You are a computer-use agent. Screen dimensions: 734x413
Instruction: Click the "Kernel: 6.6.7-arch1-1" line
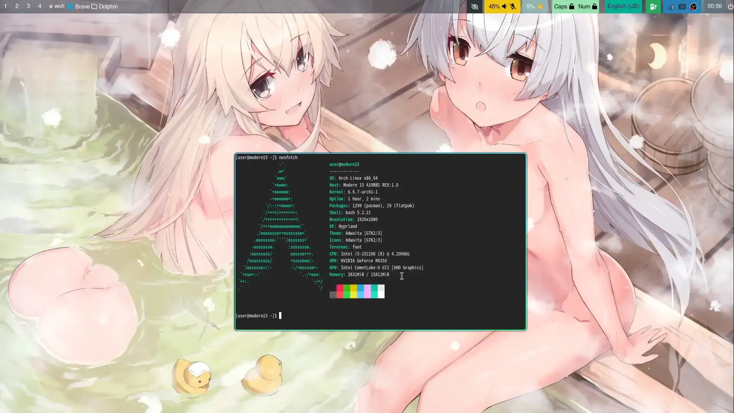click(x=353, y=192)
